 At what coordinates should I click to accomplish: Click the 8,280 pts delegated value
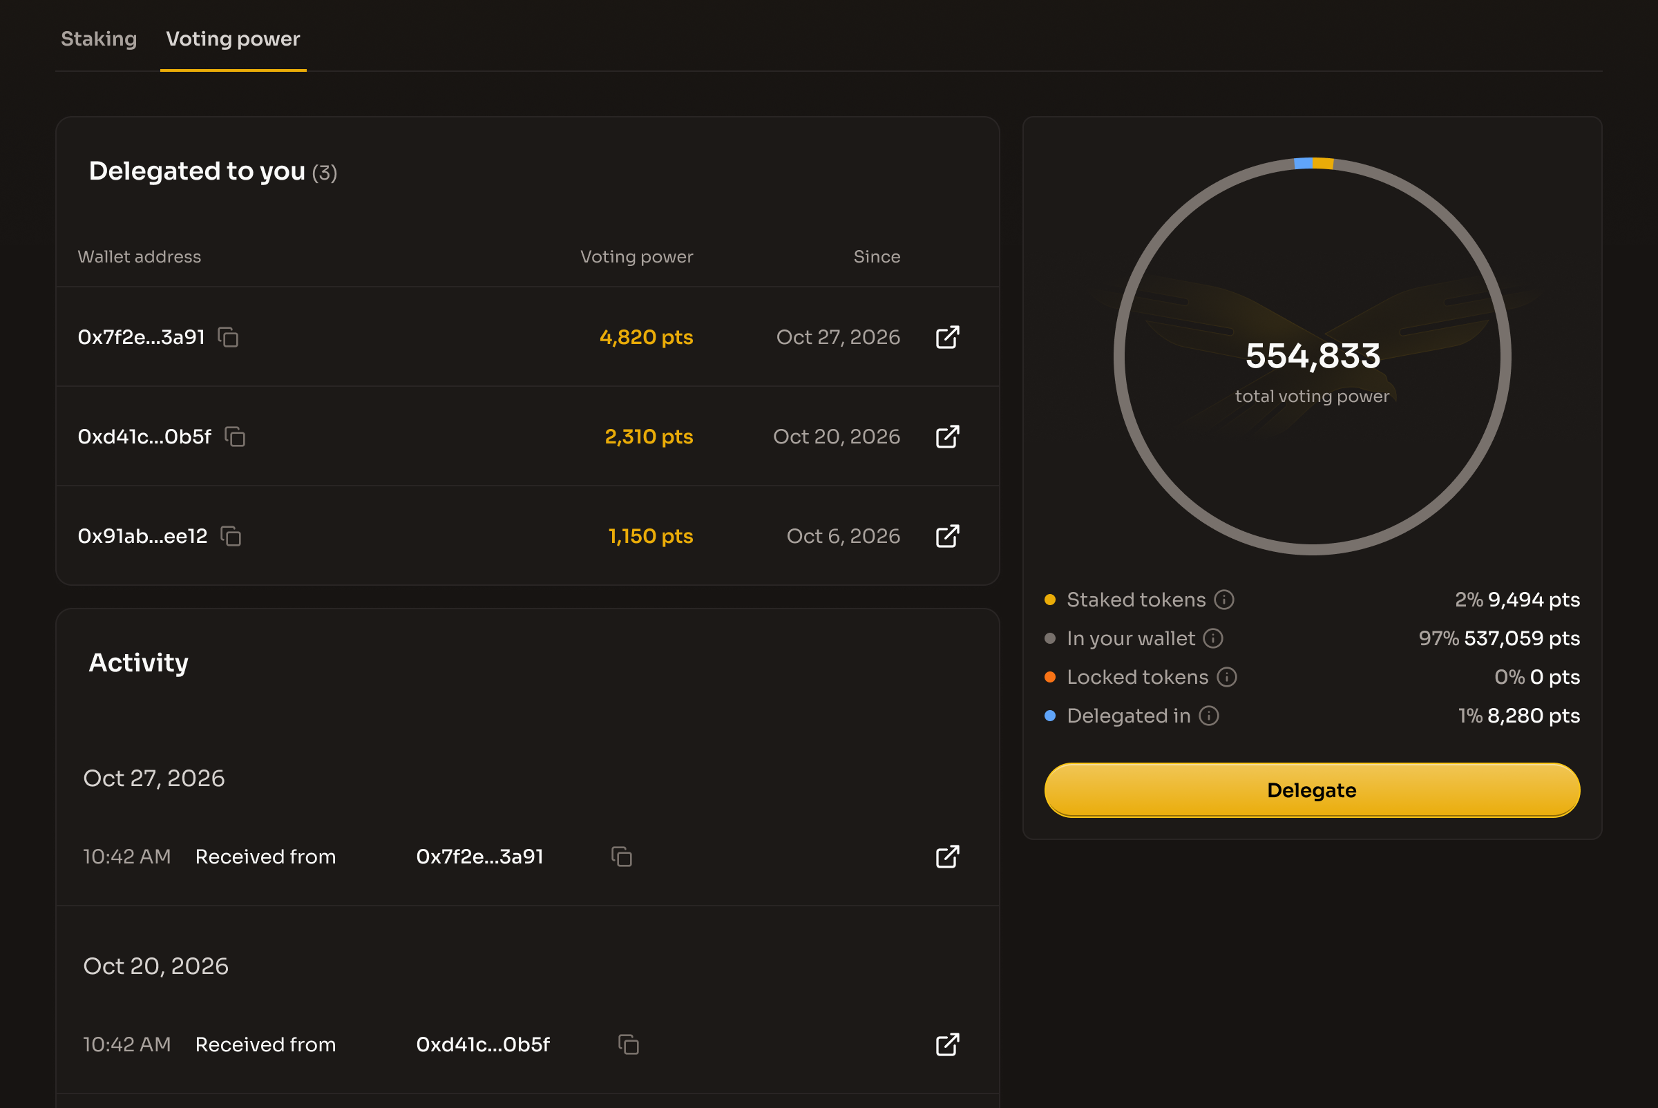coord(1534,716)
